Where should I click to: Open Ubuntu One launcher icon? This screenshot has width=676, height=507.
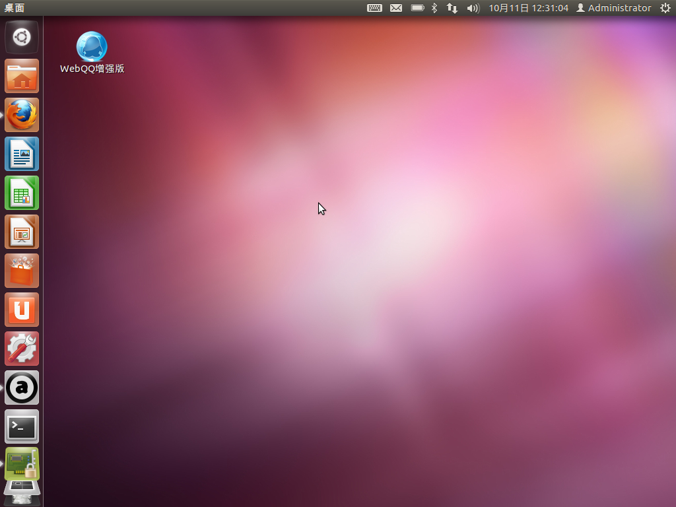click(22, 310)
